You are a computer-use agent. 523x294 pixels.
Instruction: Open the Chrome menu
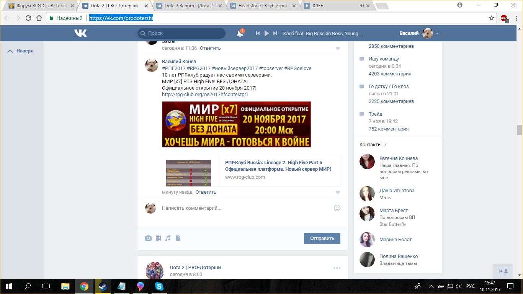(515, 18)
